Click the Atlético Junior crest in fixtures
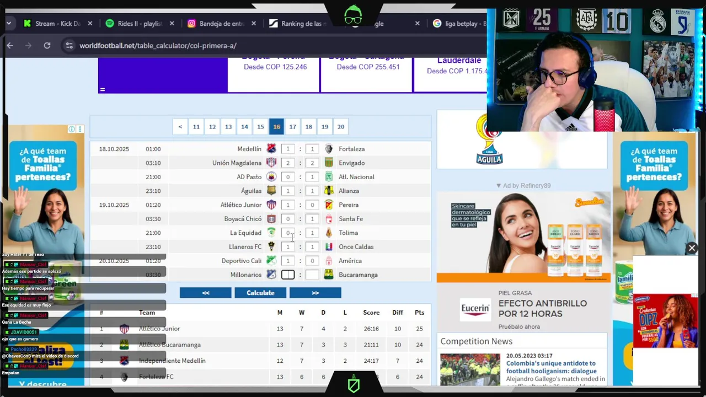706x397 pixels. 271,205
